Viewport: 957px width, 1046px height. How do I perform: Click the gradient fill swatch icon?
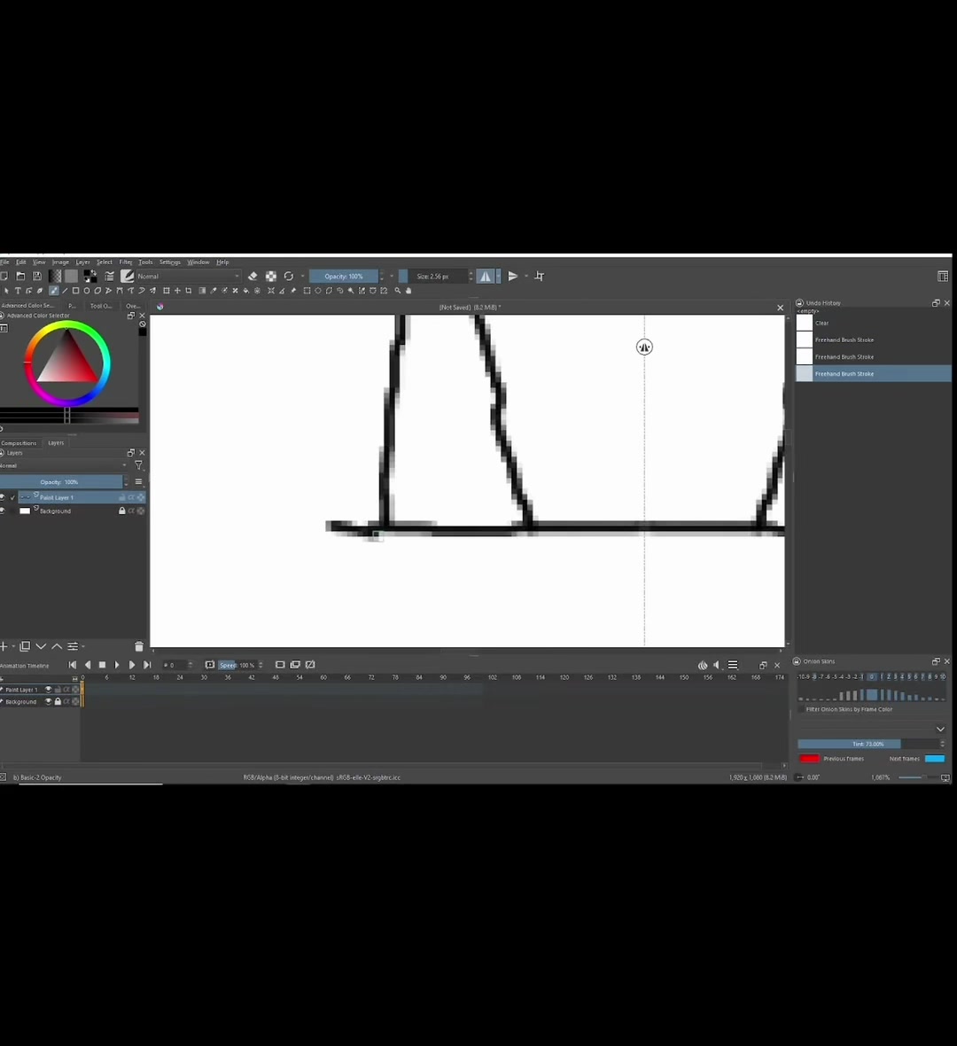[x=55, y=277]
